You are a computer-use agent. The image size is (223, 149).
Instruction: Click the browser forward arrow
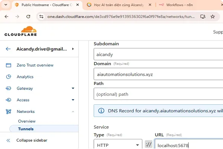[x=17, y=17]
